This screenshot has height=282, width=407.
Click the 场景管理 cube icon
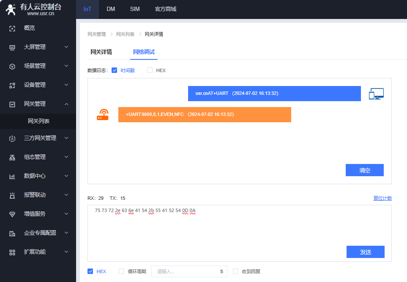(x=12, y=66)
